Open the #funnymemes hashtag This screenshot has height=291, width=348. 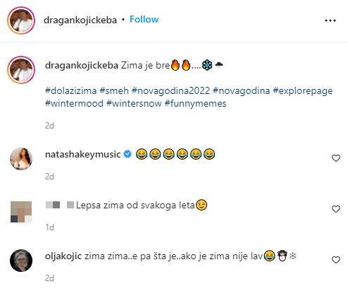pyautogui.click(x=195, y=103)
